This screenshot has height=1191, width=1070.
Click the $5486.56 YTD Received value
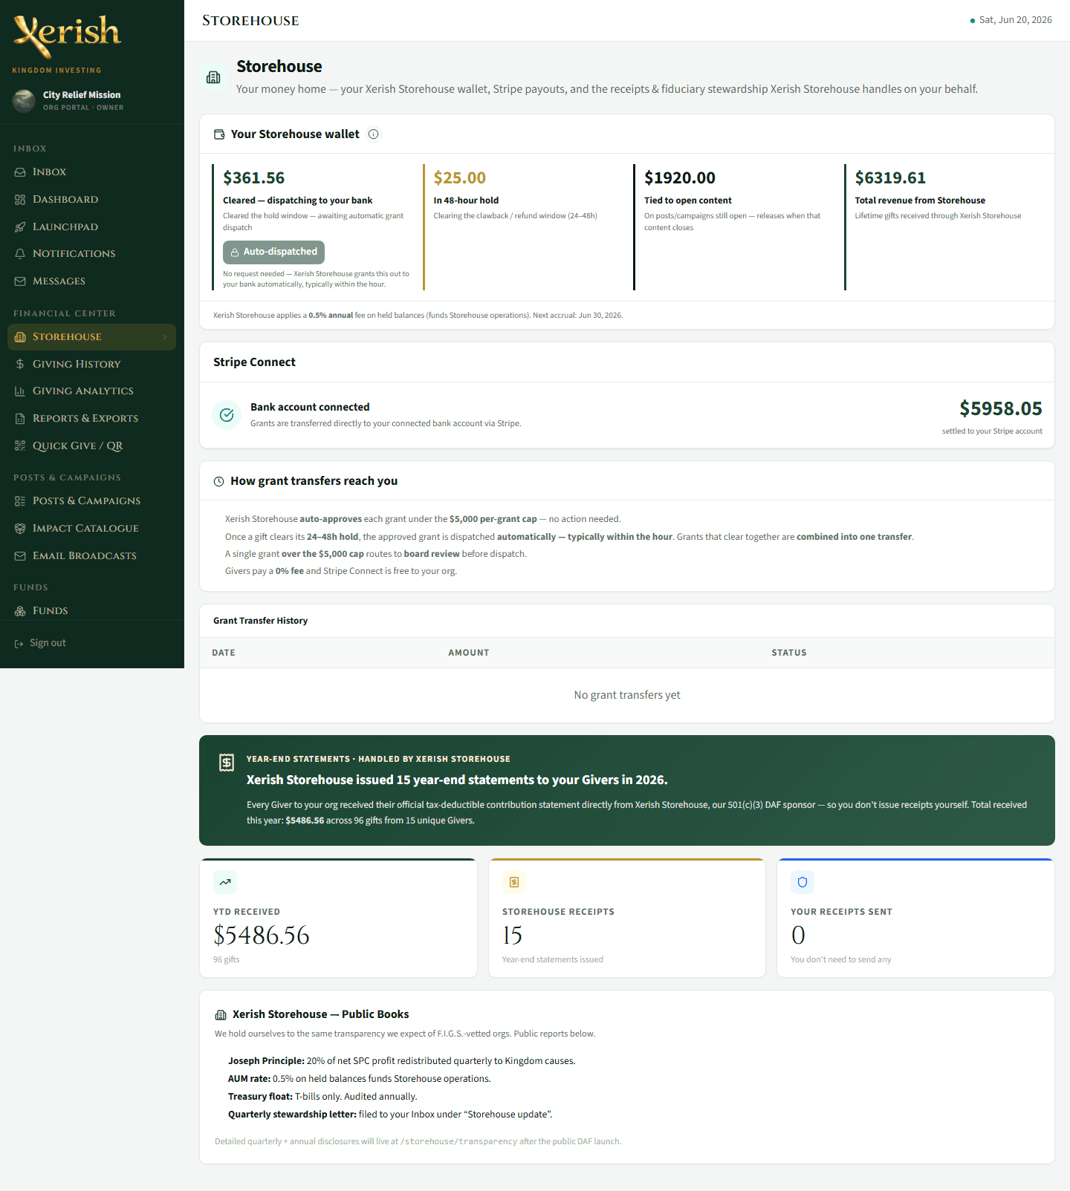point(262,936)
